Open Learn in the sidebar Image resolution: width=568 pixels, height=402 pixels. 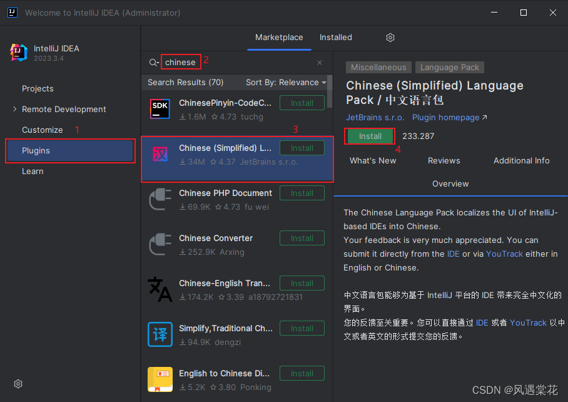33,171
